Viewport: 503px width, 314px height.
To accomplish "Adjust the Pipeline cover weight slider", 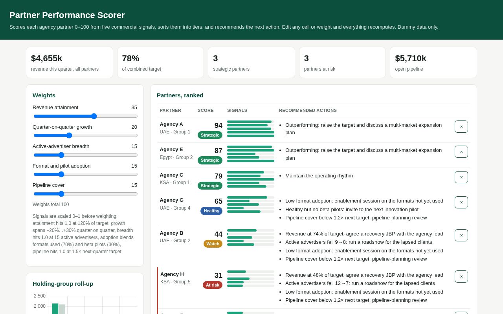I will tap(86, 194).
